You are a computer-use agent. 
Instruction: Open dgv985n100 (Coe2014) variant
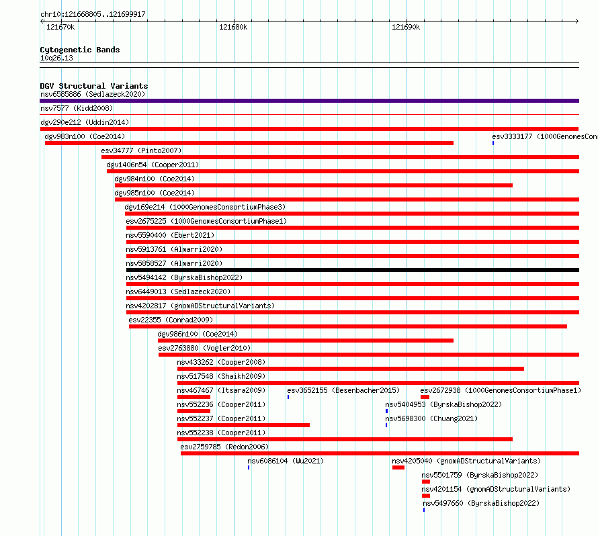(x=155, y=193)
